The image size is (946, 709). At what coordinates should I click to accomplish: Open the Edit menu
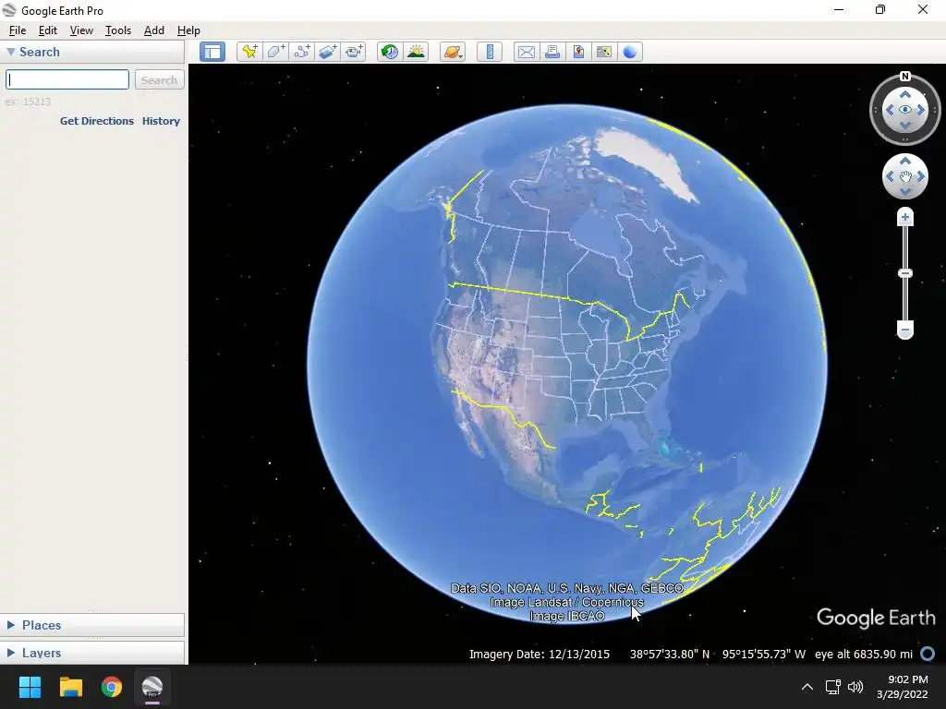pos(48,30)
